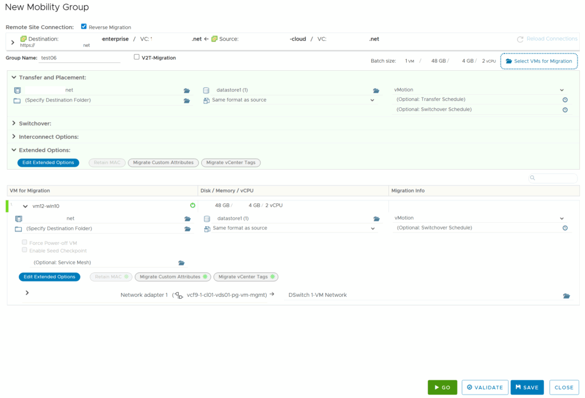The height and width of the screenshot is (398, 585).
Task: Uncheck the Reverse Migration checkbox
Action: point(84,27)
